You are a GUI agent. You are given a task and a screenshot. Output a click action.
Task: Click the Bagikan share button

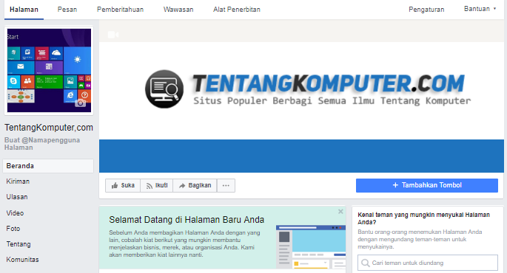tap(195, 186)
